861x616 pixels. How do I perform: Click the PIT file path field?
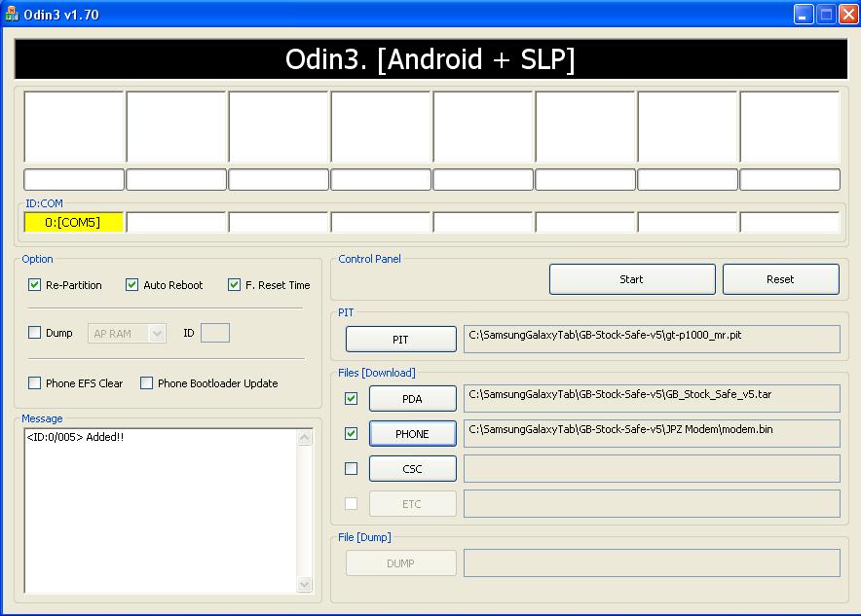(x=652, y=339)
